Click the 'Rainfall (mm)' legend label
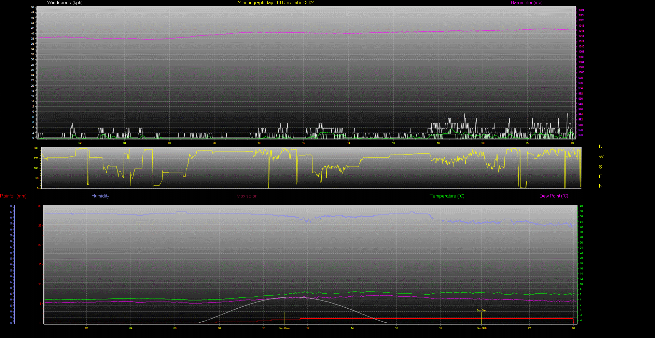 (13, 196)
